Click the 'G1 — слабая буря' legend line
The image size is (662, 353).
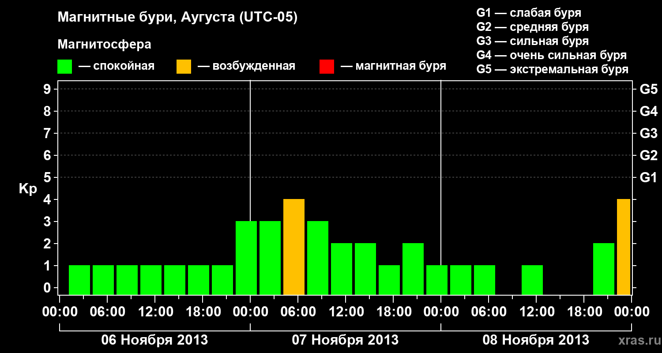pos(529,13)
